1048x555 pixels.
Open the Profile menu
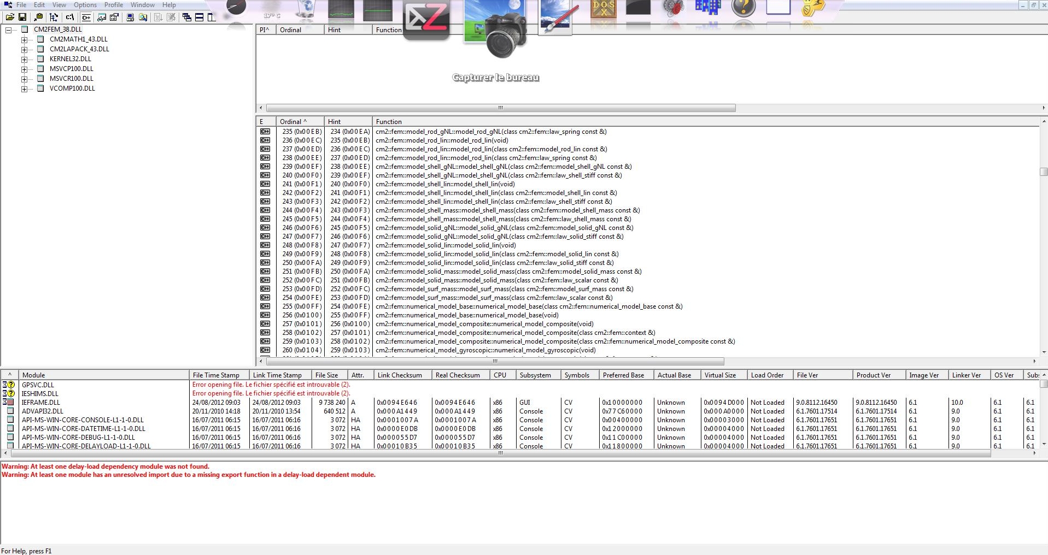114,5
